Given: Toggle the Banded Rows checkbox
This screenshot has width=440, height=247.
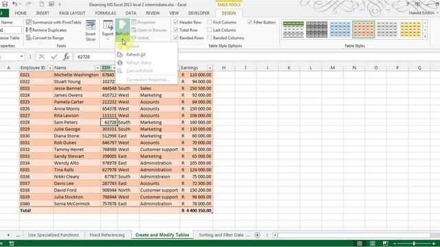Looking at the screenshot, I should point(176,38).
